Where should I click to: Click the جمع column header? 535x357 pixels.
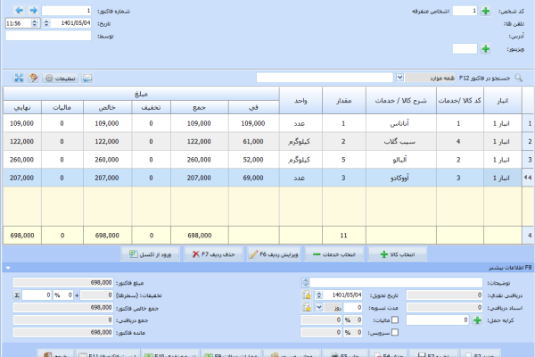point(199,107)
